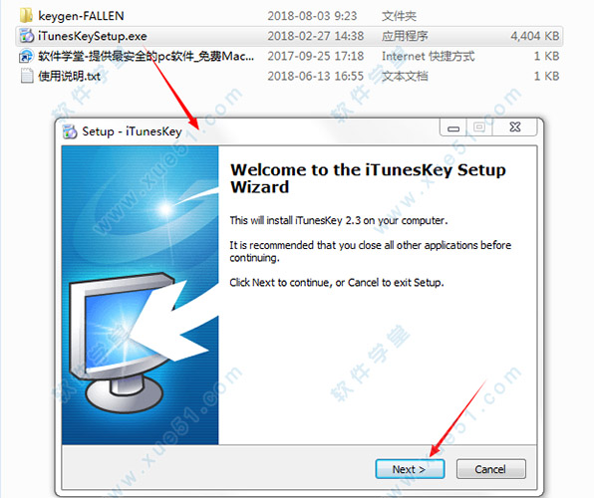Click the disabled maximize button of Setup
This screenshot has width=594, height=498.
click(479, 127)
